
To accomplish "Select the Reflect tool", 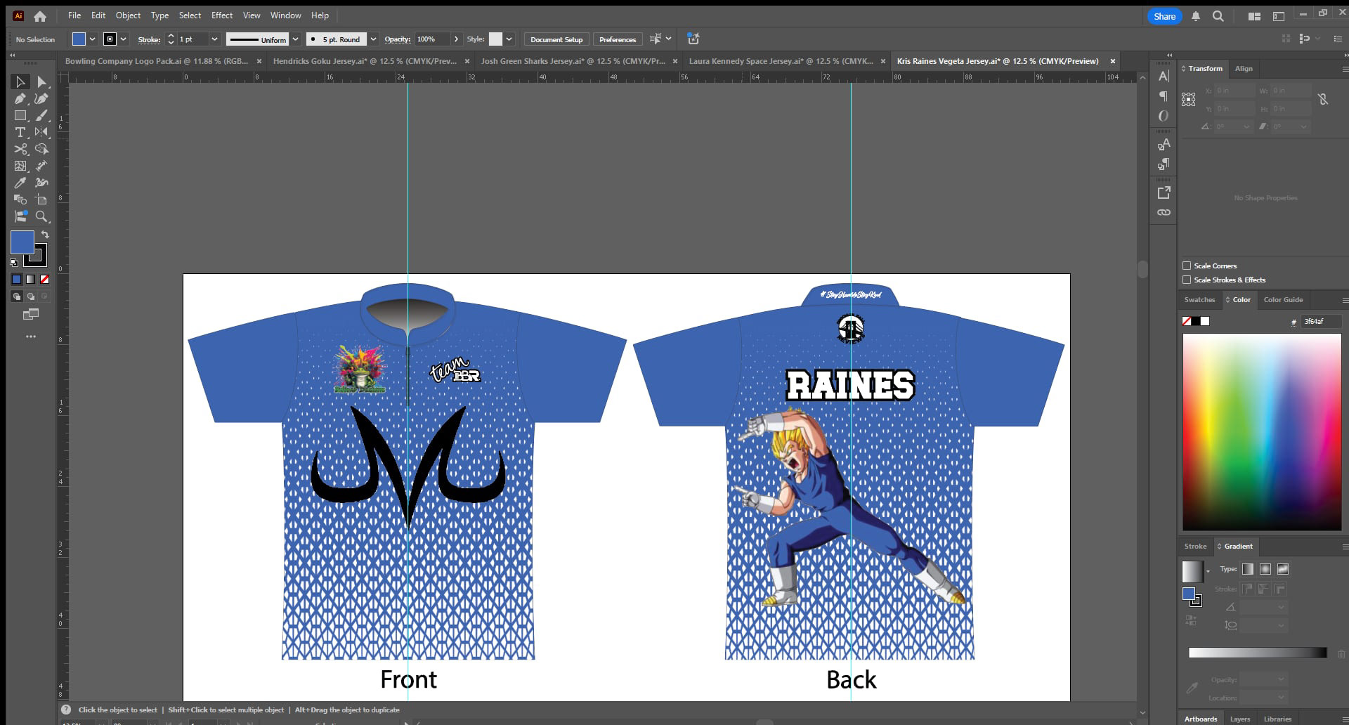I will coord(42,132).
